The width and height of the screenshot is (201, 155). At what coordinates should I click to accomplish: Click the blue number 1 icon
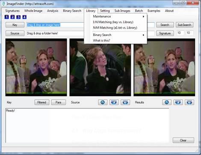[x=6, y=17]
